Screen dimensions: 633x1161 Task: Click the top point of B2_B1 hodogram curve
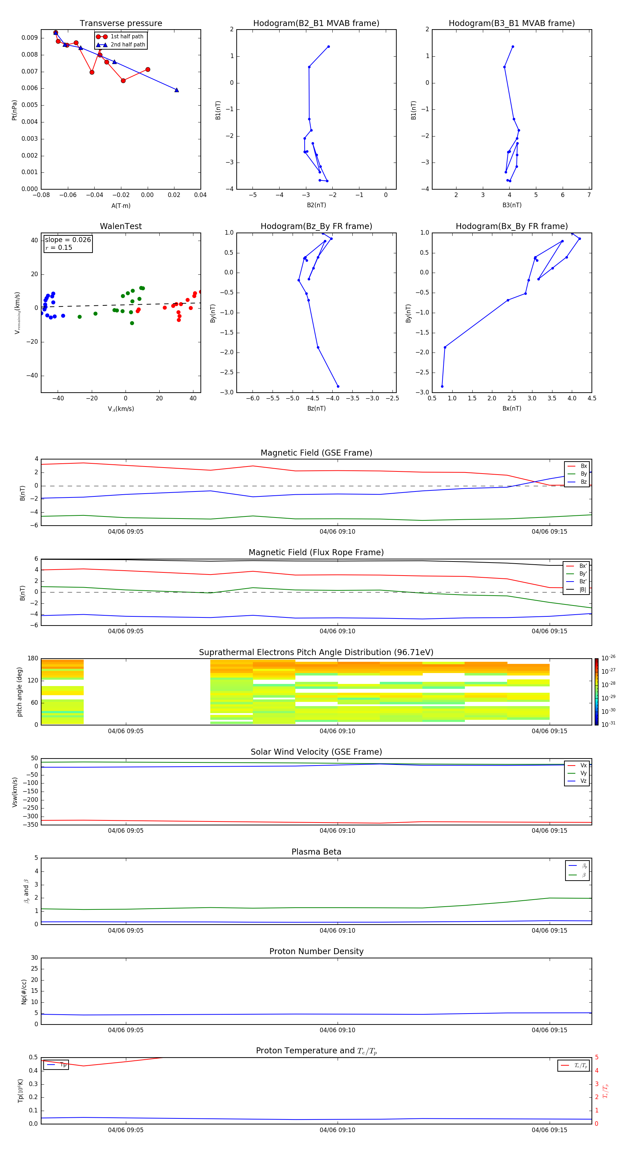(x=328, y=46)
